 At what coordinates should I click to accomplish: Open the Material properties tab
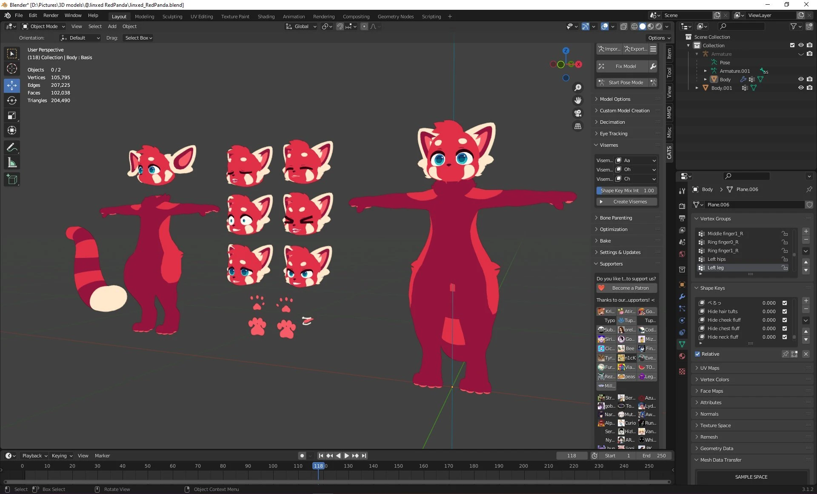(x=682, y=356)
